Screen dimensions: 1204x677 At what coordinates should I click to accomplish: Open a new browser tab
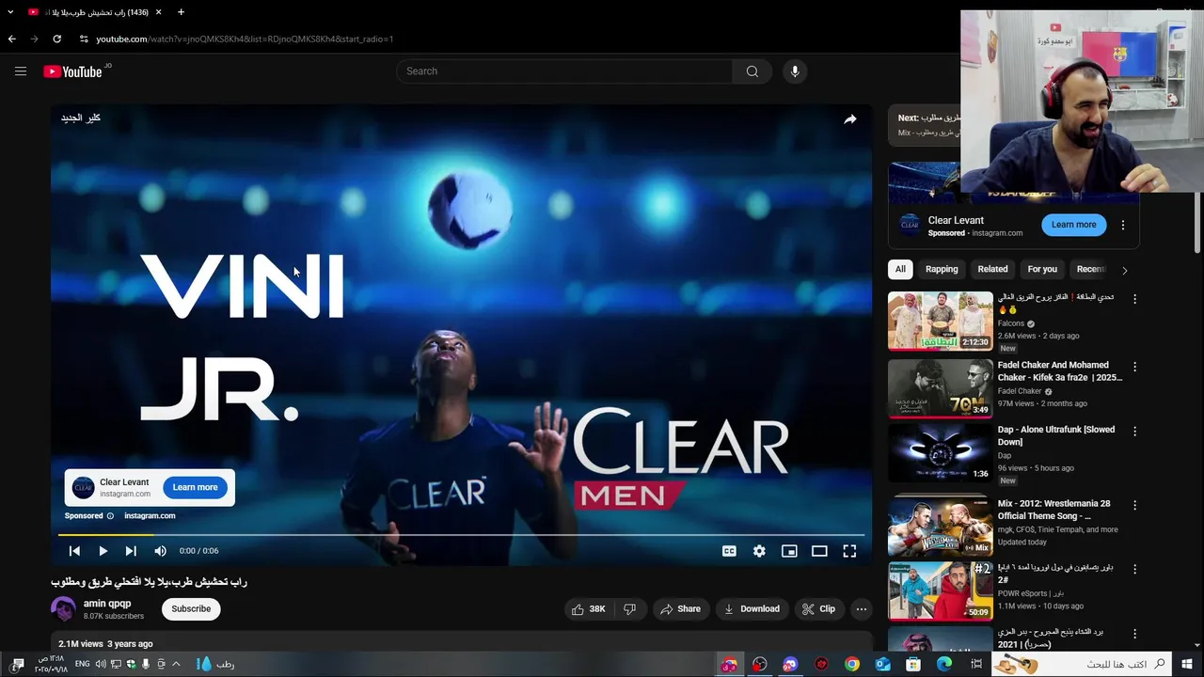(181, 12)
